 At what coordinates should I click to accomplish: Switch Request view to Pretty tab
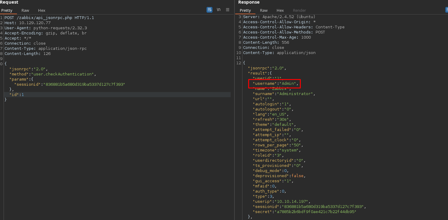click(x=7, y=10)
